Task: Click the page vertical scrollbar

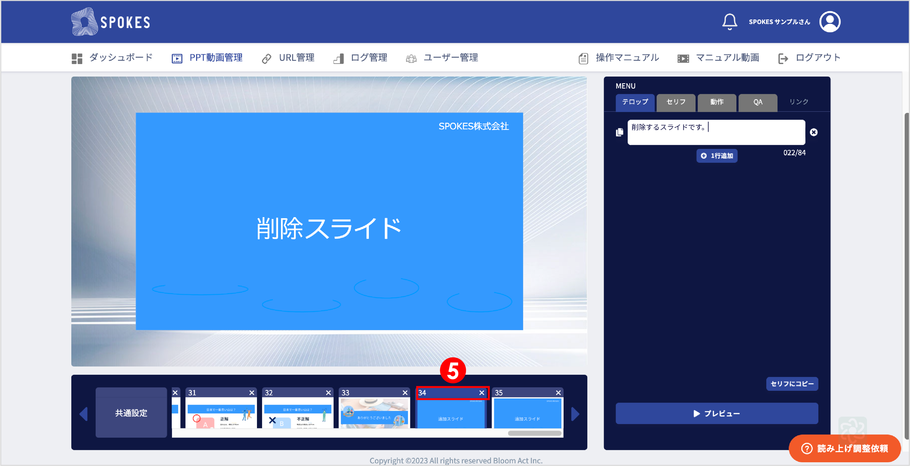Action: [x=907, y=276]
